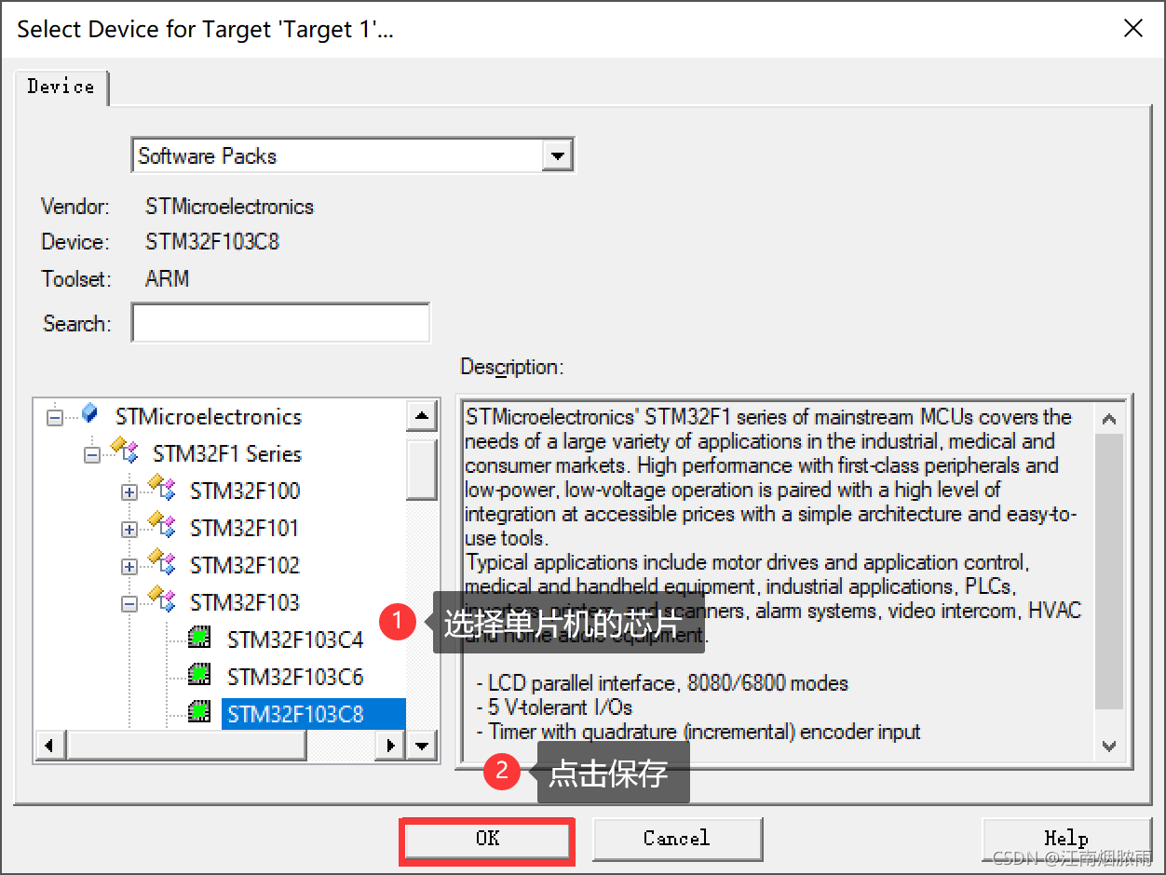Expand the STM32F101 node

(129, 530)
